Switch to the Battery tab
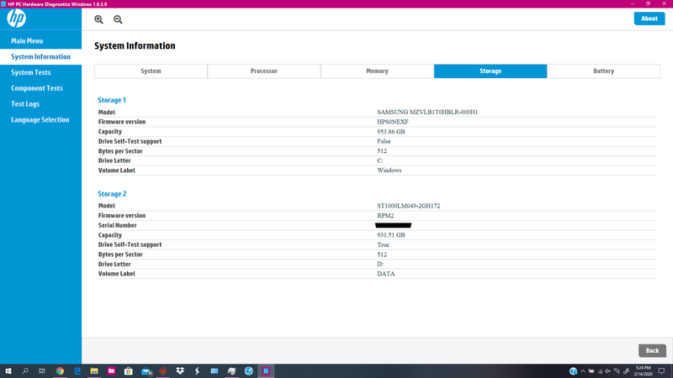The image size is (673, 378). pos(603,71)
